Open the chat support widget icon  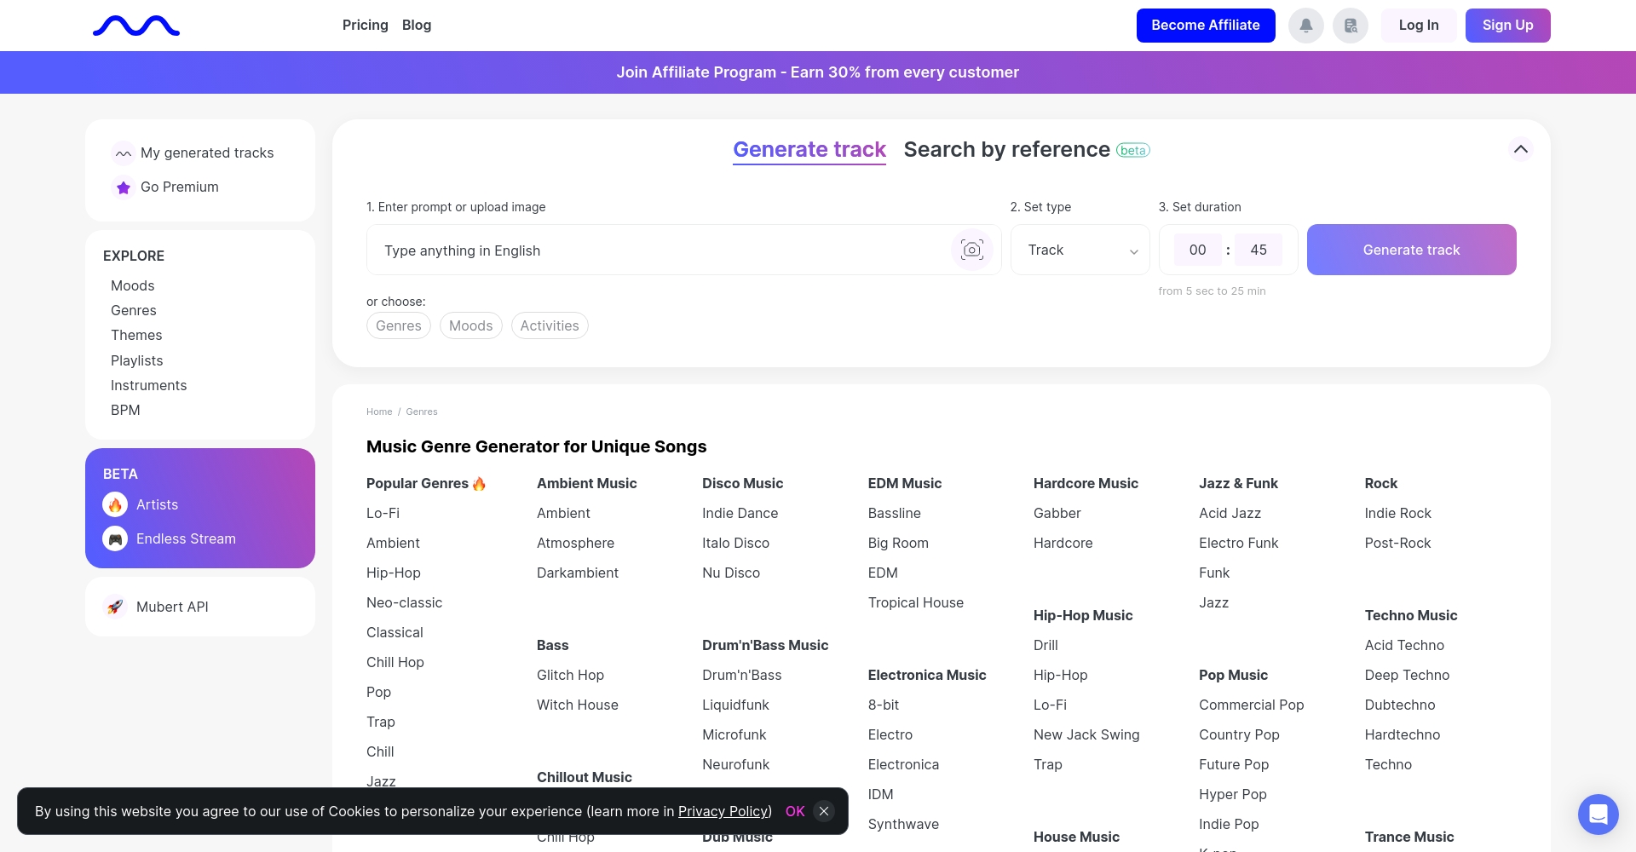click(1598, 815)
